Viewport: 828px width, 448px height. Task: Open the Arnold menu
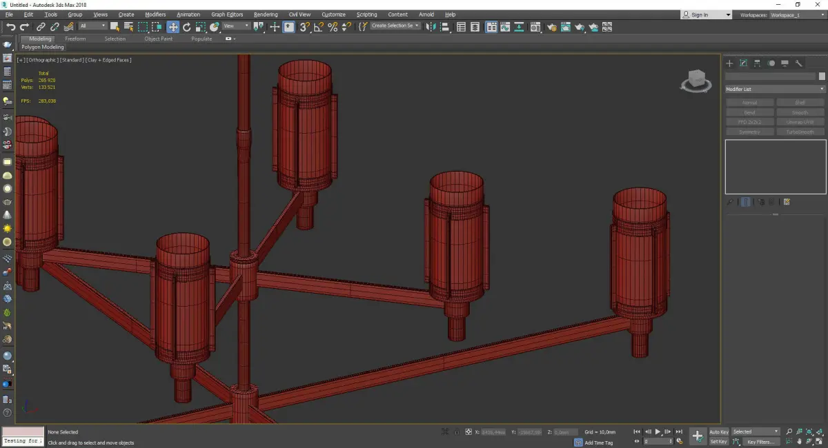coord(426,14)
